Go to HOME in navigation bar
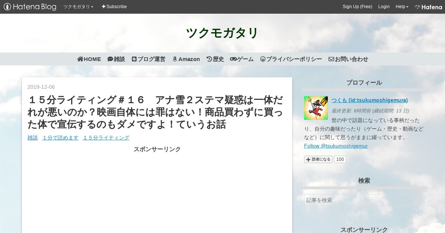 [89, 59]
